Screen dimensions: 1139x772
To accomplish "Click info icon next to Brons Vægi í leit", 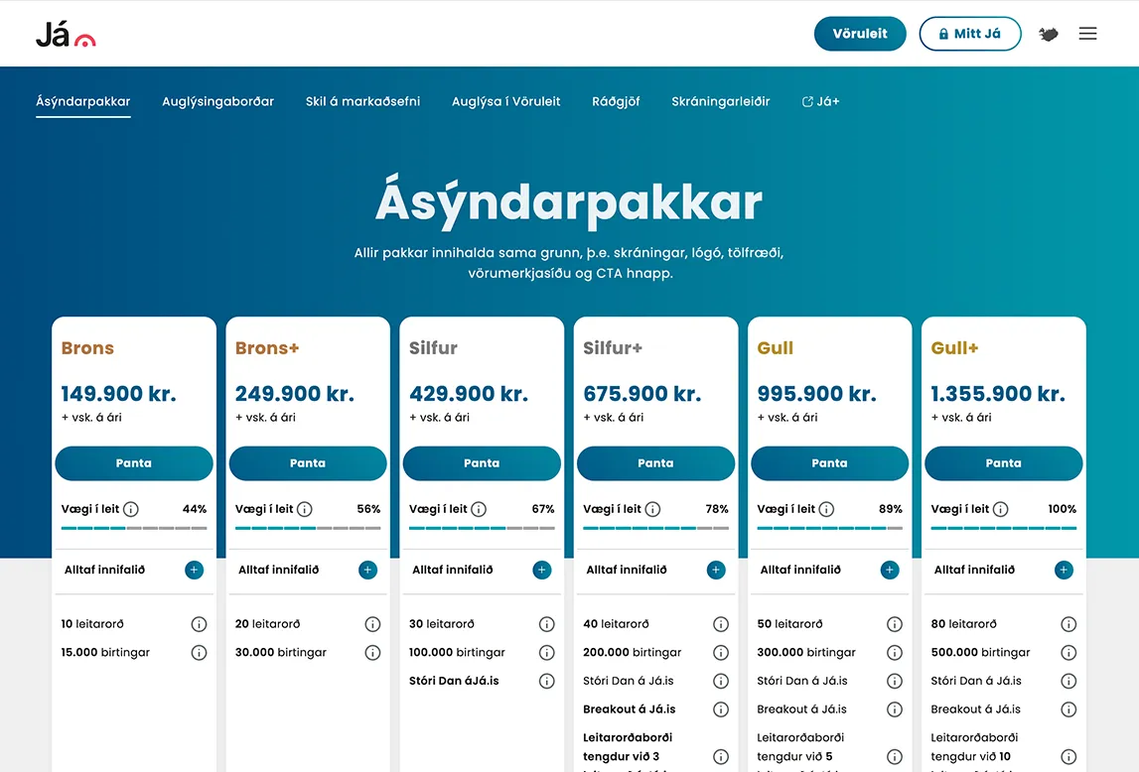I will 131,509.
